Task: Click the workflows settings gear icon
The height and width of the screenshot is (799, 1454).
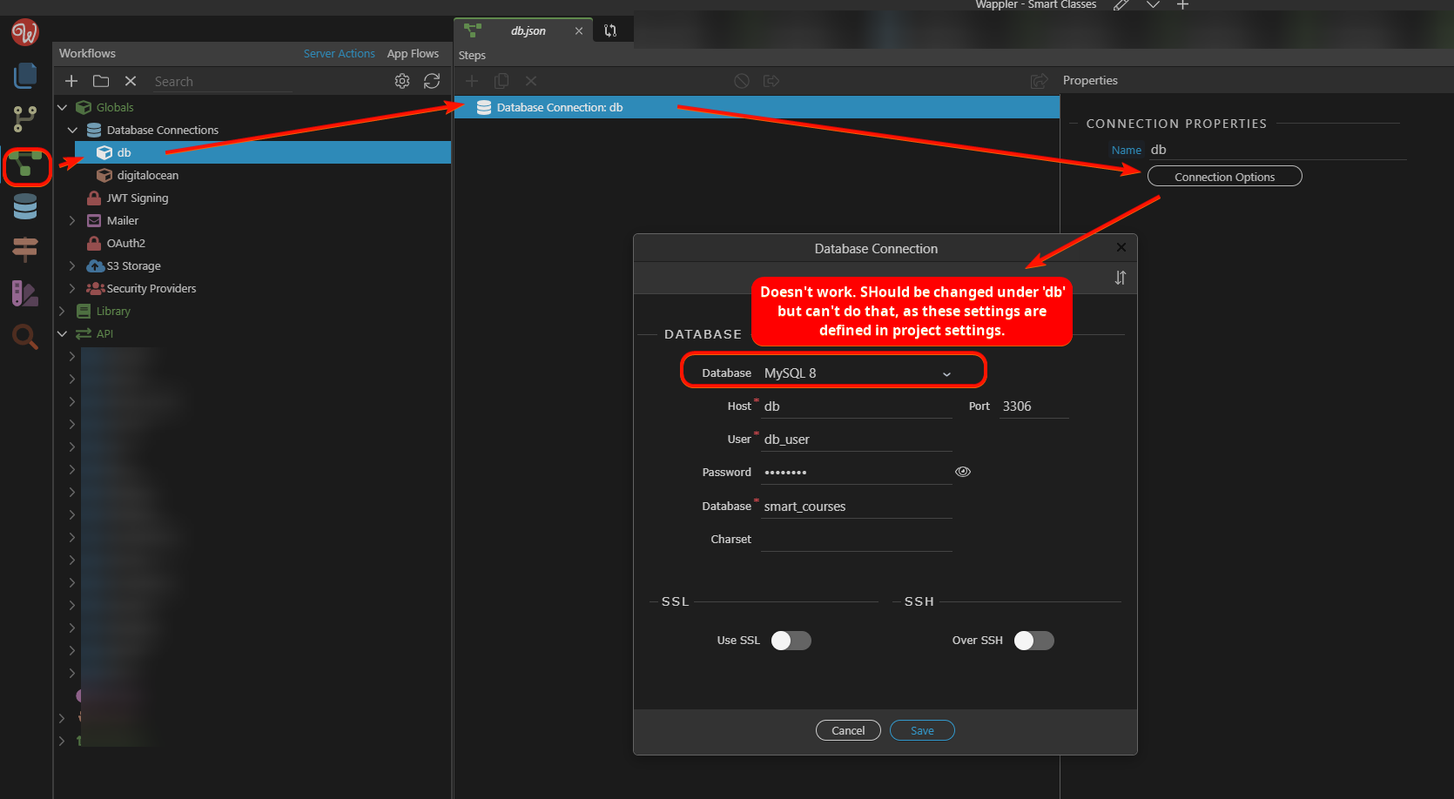Action: (401, 81)
